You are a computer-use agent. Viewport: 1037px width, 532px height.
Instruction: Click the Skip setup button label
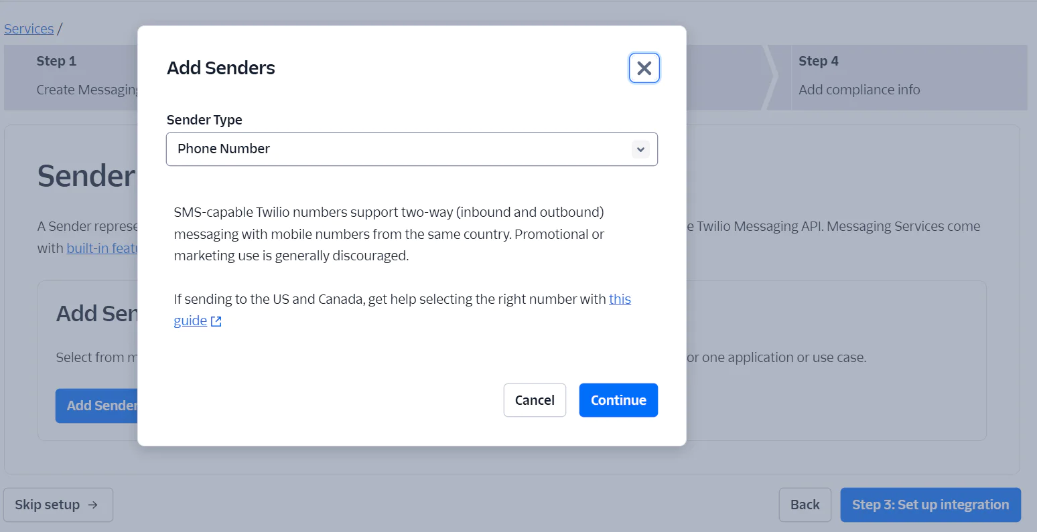[47, 505]
